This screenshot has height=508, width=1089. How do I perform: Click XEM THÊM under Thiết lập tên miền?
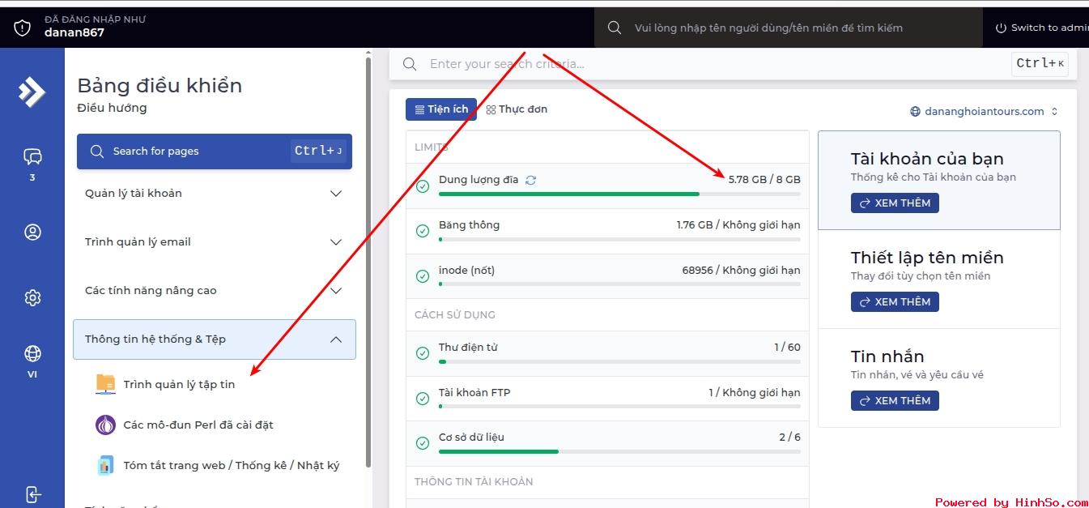894,302
